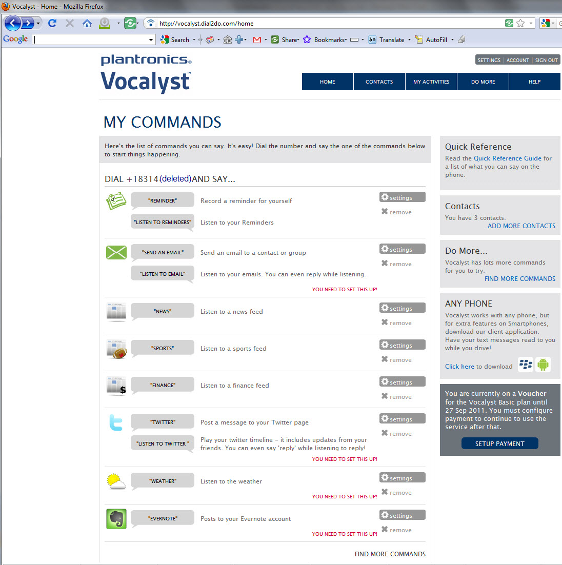Open the Bookmarks dropdown in Google toolbar
Viewport: 562px width, 565px height.
330,39
